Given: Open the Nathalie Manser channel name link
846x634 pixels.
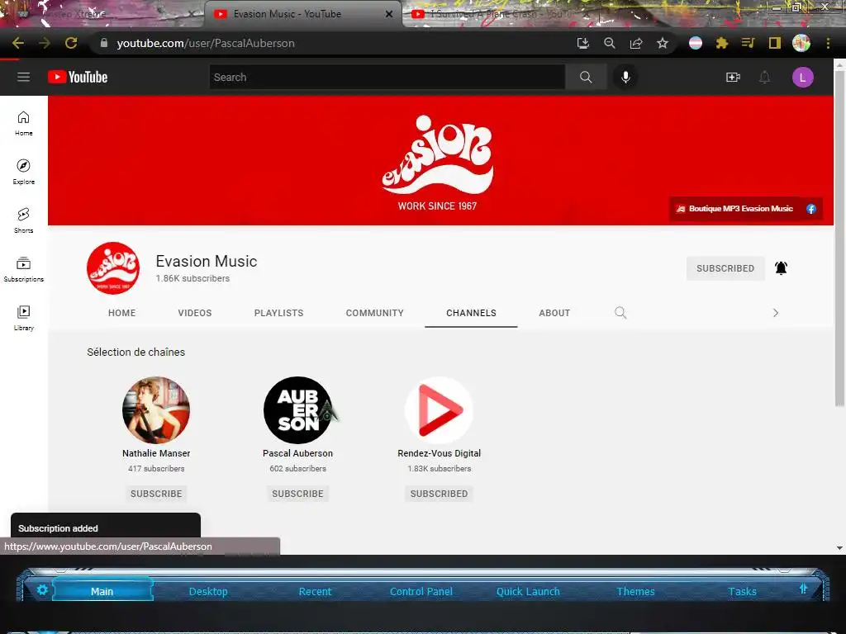Looking at the screenshot, I should [156, 453].
